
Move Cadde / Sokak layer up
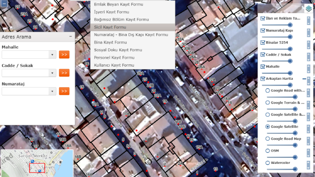point(309,55)
